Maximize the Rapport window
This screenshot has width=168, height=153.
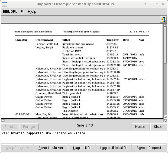pos(157,4)
